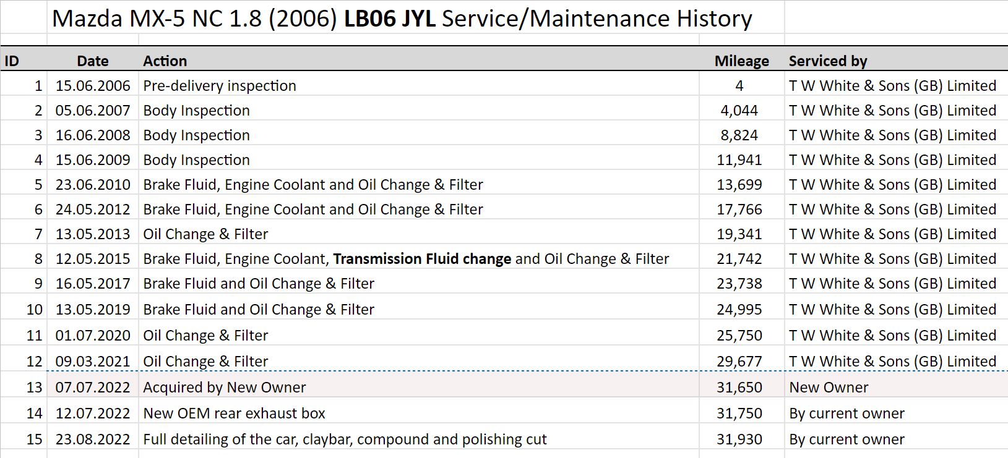Select mileage cell 8,824
The image size is (1008, 458).
(x=741, y=135)
